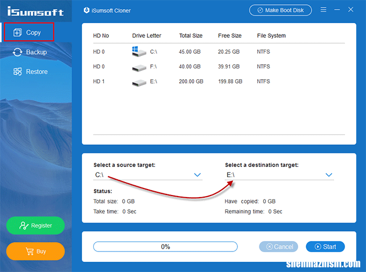
Task: Minimize the iSumsoft Cloner window
Action: (x=337, y=10)
